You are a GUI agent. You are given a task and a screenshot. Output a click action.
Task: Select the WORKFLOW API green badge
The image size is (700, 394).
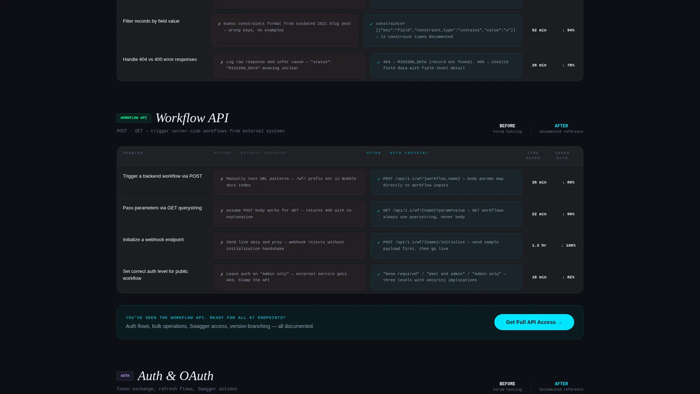coord(134,118)
